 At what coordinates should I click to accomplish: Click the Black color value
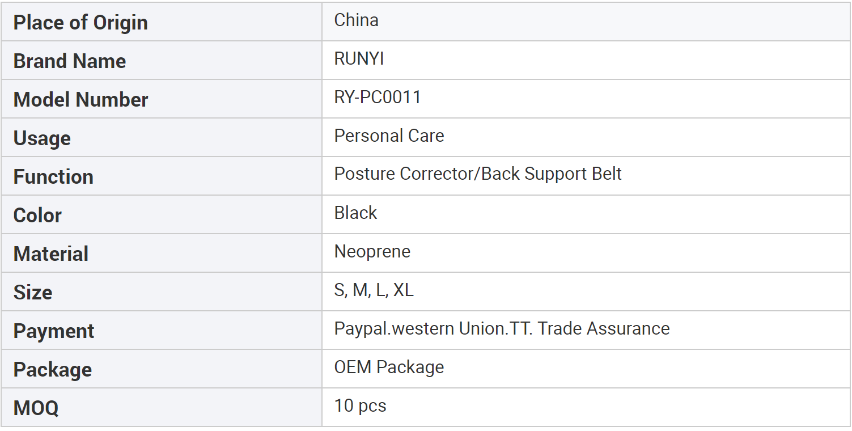355,213
